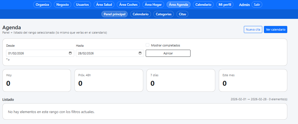
Task: Create a new appointment with Nueva cita
Action: tap(253, 29)
